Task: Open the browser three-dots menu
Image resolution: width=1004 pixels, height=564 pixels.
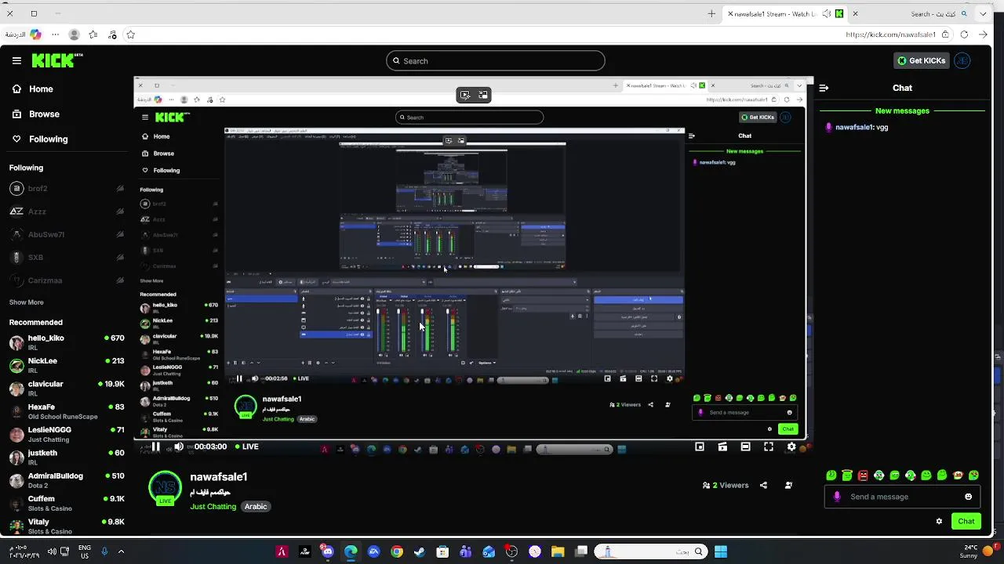Action: click(x=55, y=34)
